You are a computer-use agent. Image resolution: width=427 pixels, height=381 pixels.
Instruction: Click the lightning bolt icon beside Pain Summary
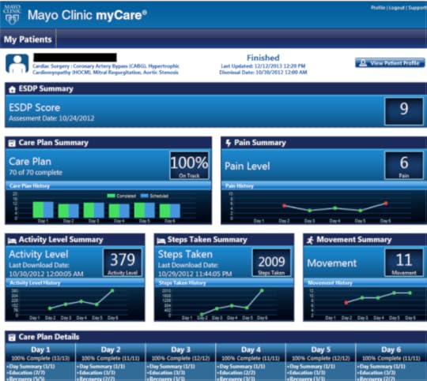tap(229, 143)
